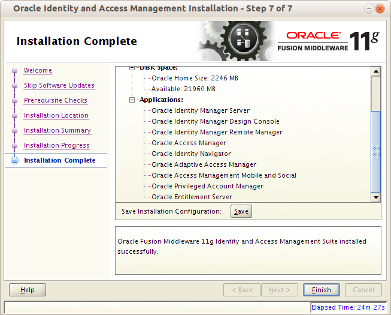Image resolution: width=391 pixels, height=315 pixels.
Task: Select Oracle Access Management Mobile and Social
Action: point(224,175)
